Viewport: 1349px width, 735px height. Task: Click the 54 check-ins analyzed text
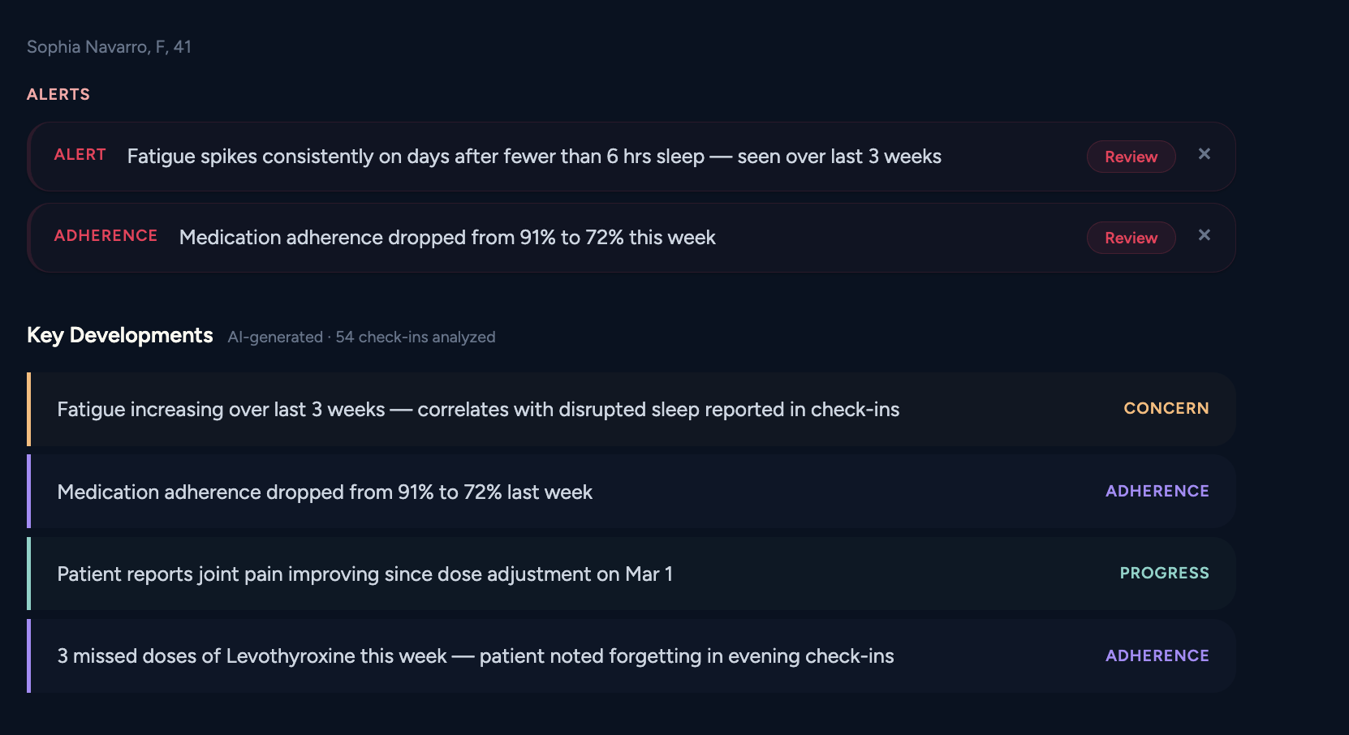click(415, 337)
